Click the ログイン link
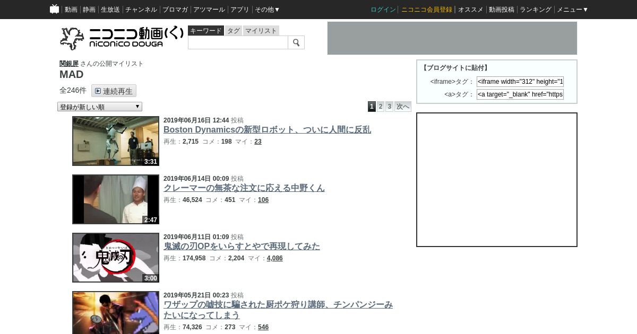 pyautogui.click(x=383, y=10)
